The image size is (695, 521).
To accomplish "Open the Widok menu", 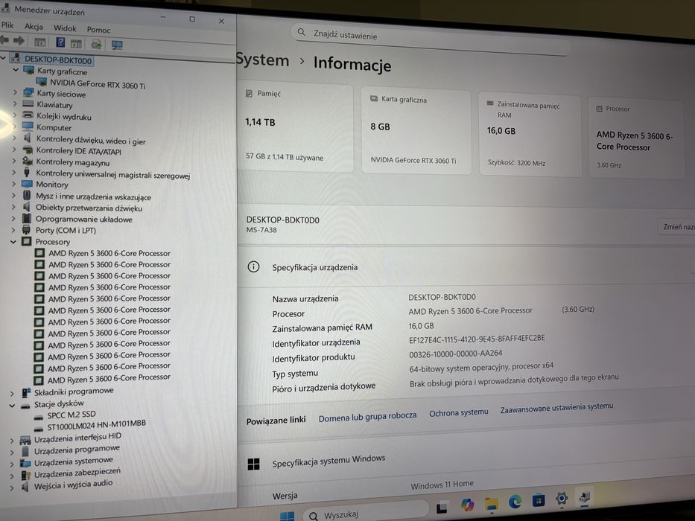I will click(65, 28).
